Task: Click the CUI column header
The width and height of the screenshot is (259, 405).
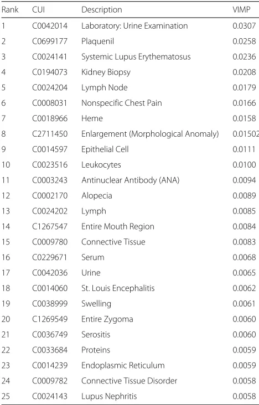Action: click(39, 10)
